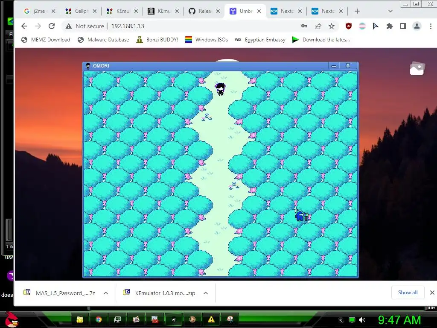Open the Chrome three-dot menu
Image resolution: width=437 pixels, height=328 pixels.
tap(431, 26)
